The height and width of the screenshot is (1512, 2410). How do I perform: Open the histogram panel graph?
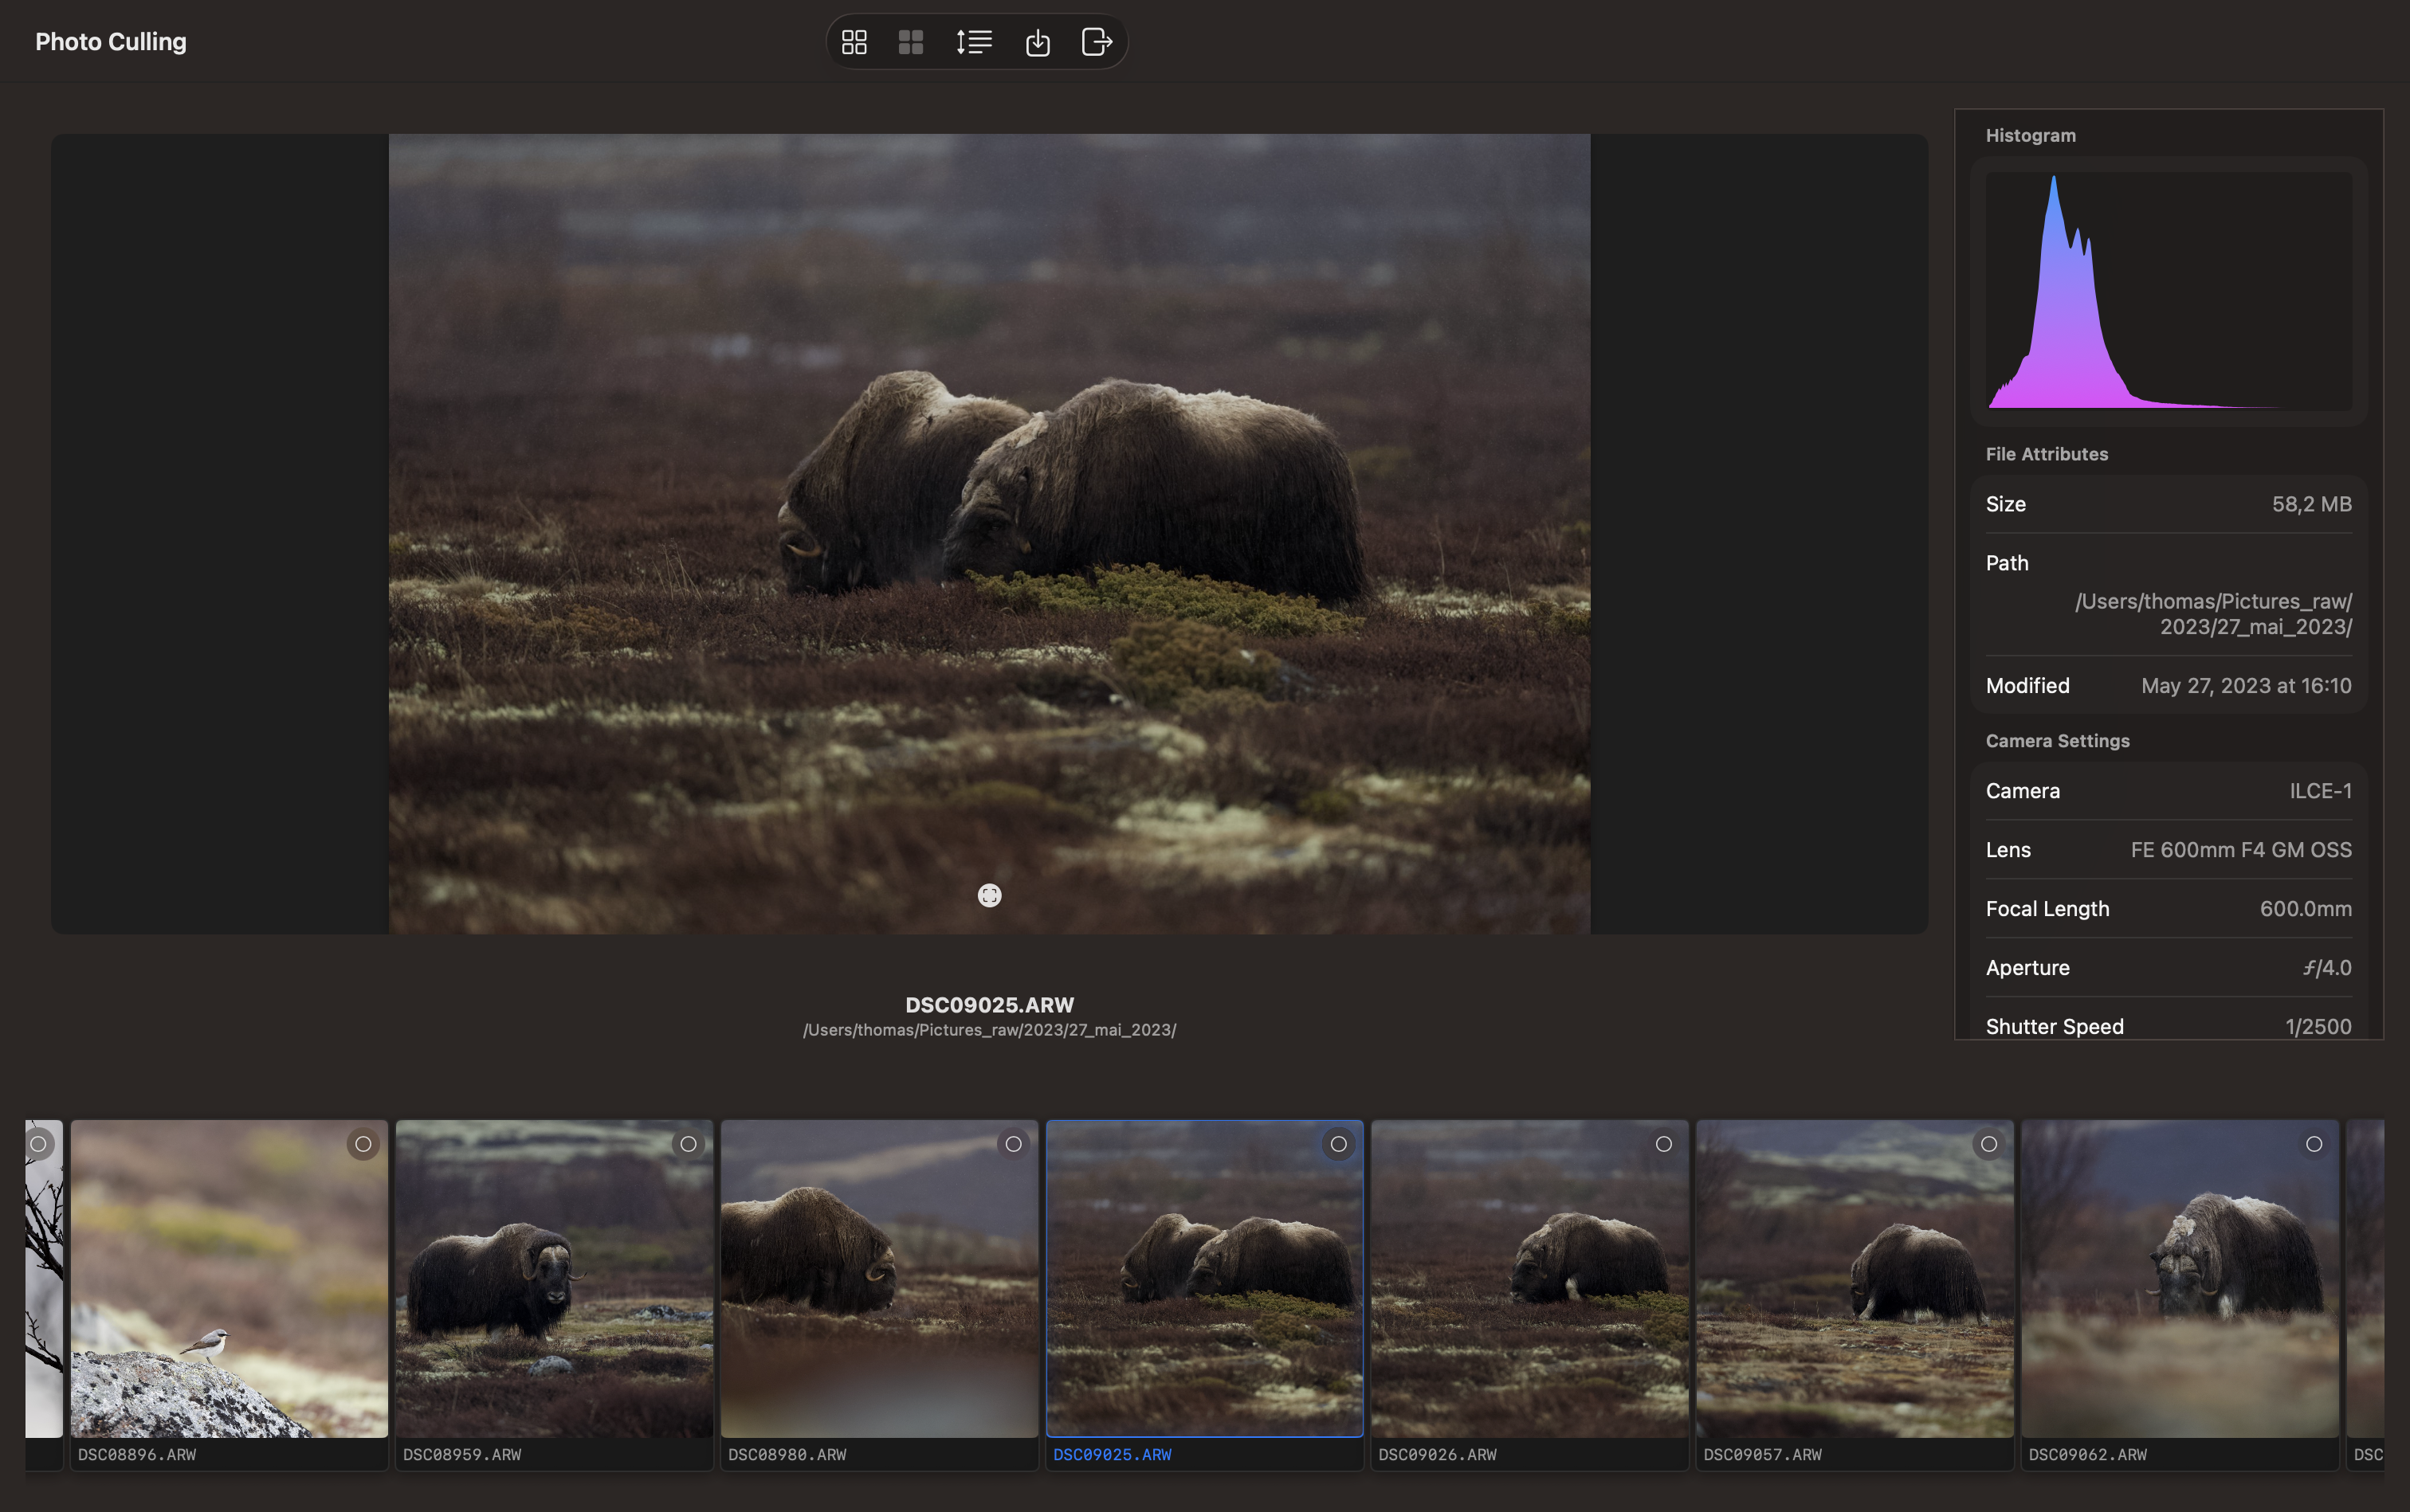[x=2171, y=293]
